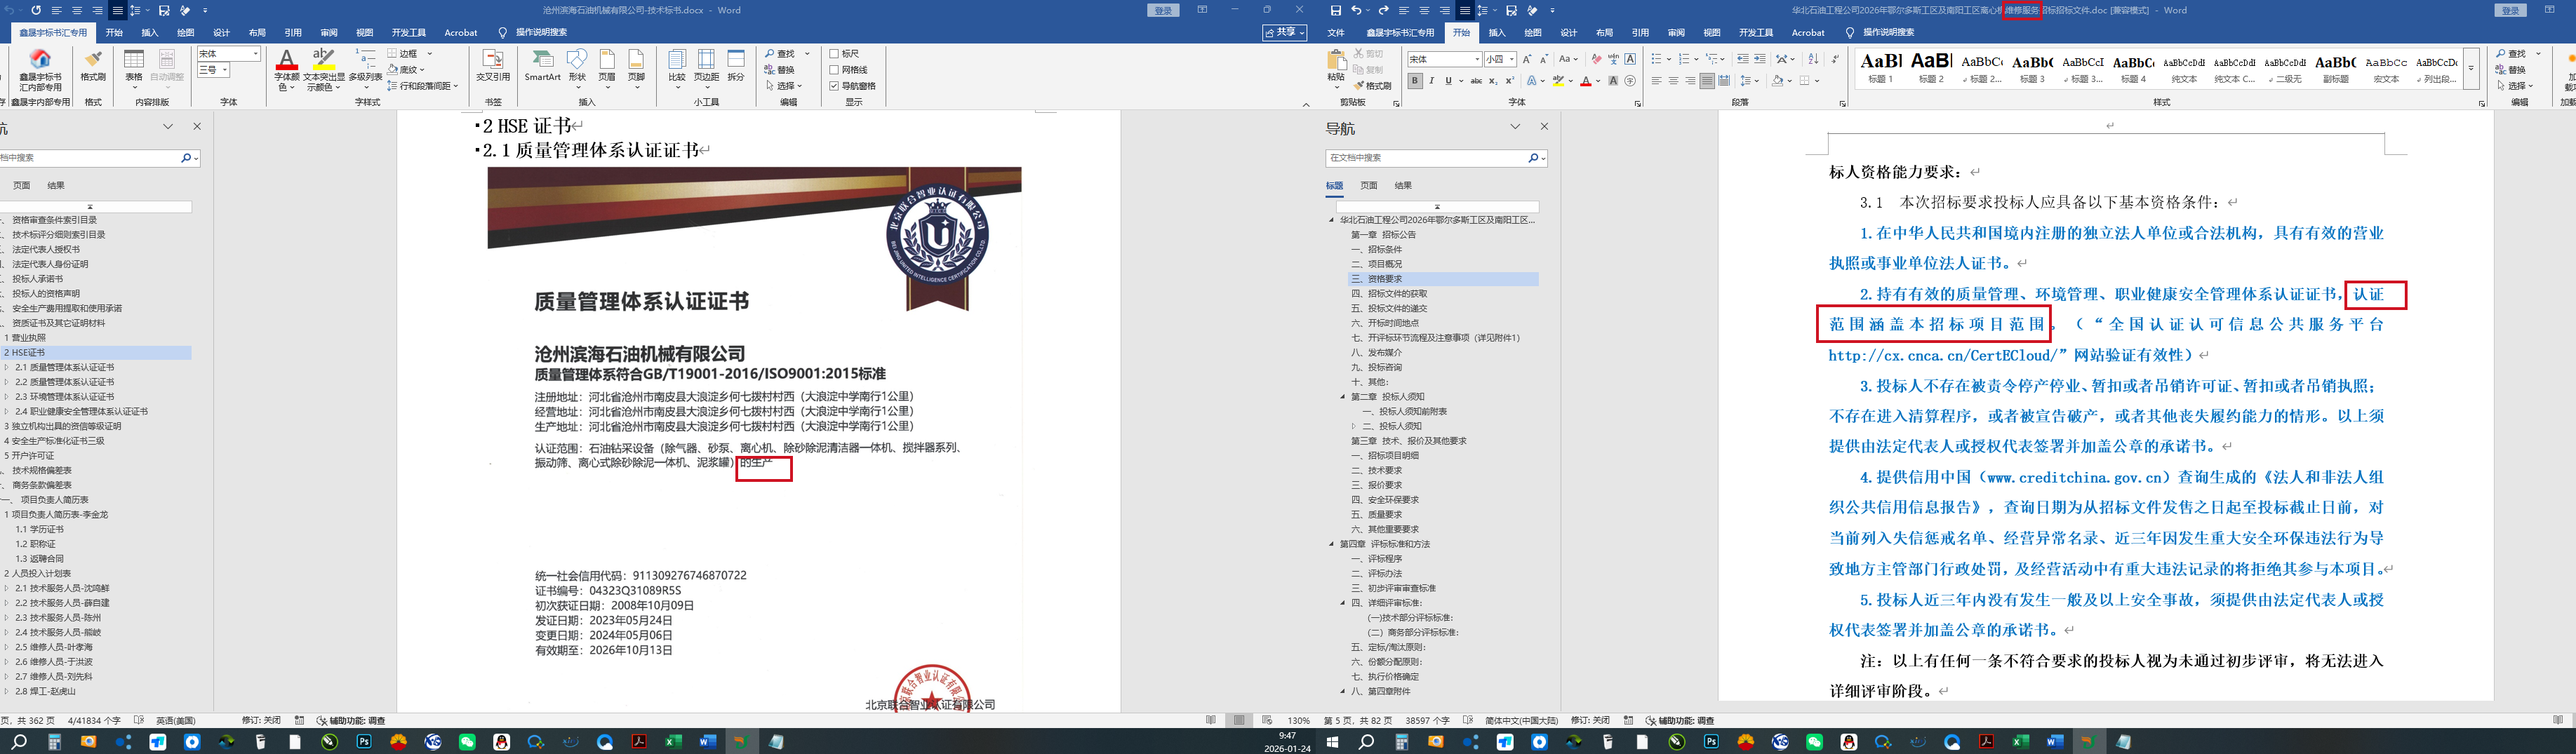Image resolution: width=2576 pixels, height=754 pixels.
Task: Toggle justify alignment in right window ribbon
Action: coord(1706,81)
